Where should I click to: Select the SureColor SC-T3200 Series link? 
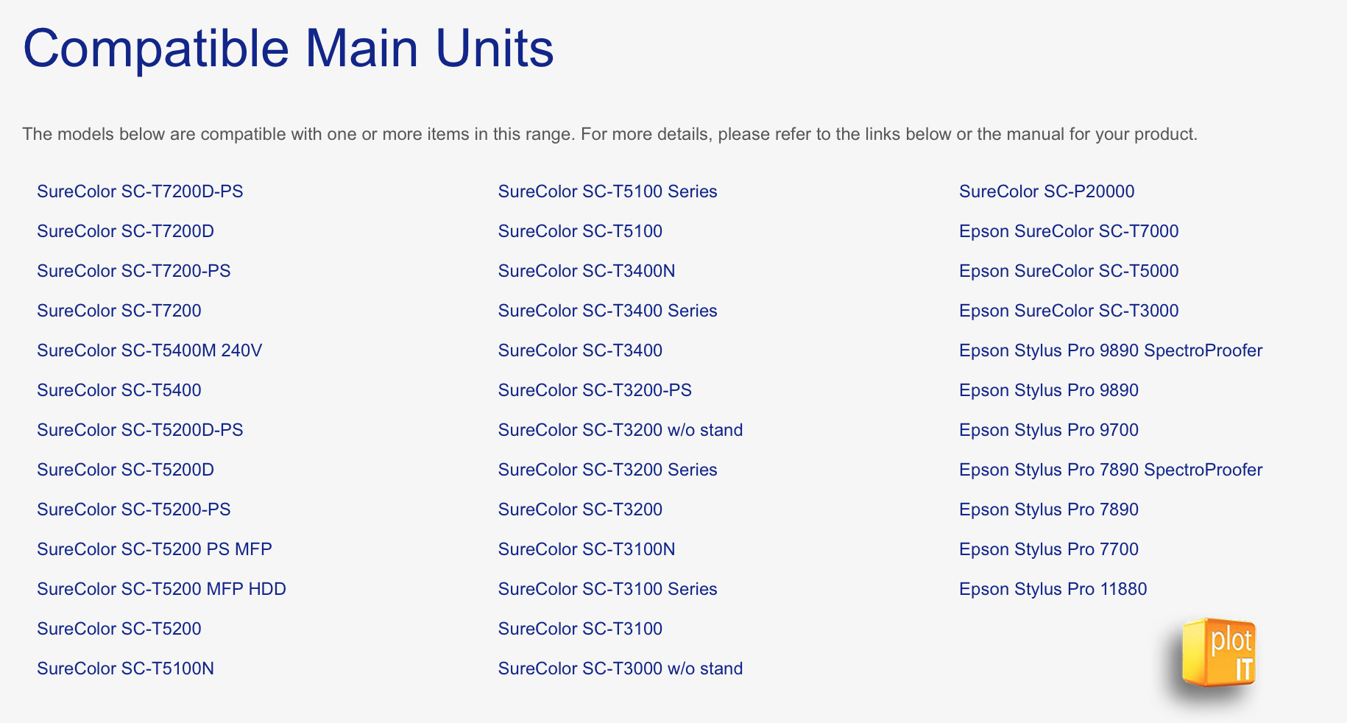tap(607, 470)
